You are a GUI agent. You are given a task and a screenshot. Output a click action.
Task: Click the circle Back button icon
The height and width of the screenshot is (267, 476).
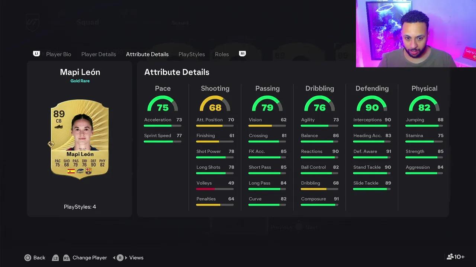28,258
